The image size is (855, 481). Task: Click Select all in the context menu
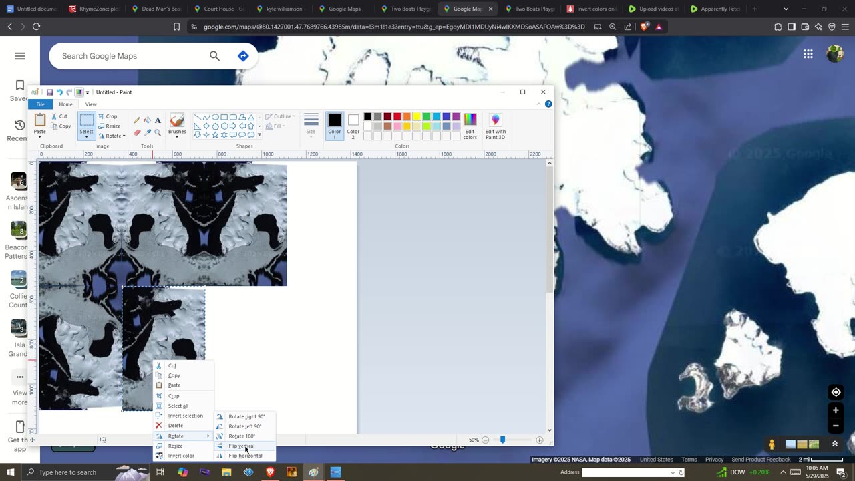pyautogui.click(x=183, y=406)
